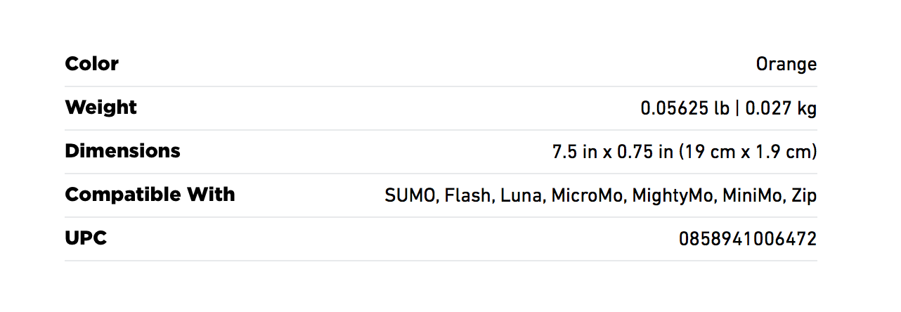Select the 0.027 kg weight text
901x312 pixels.
click(781, 109)
